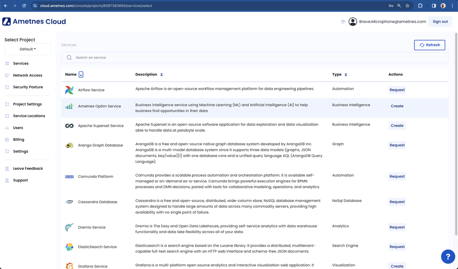Click the graduation cap icon near profile
Image resolution: width=458 pixels, height=269 pixels.
point(343,22)
